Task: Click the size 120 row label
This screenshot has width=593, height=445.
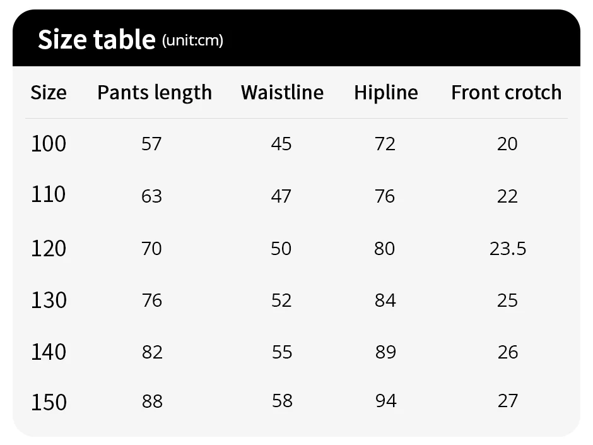Action: tap(49, 248)
